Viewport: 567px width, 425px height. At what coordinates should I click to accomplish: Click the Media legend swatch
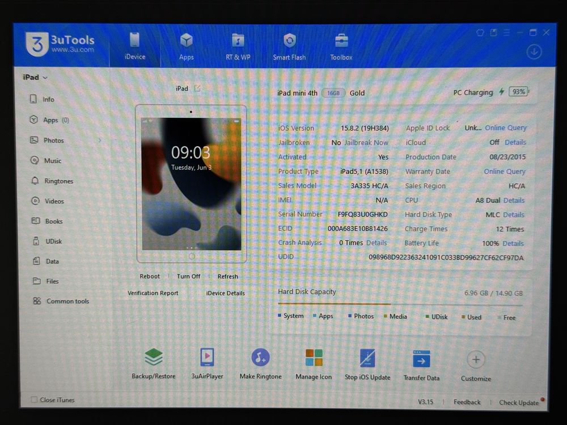386,316
